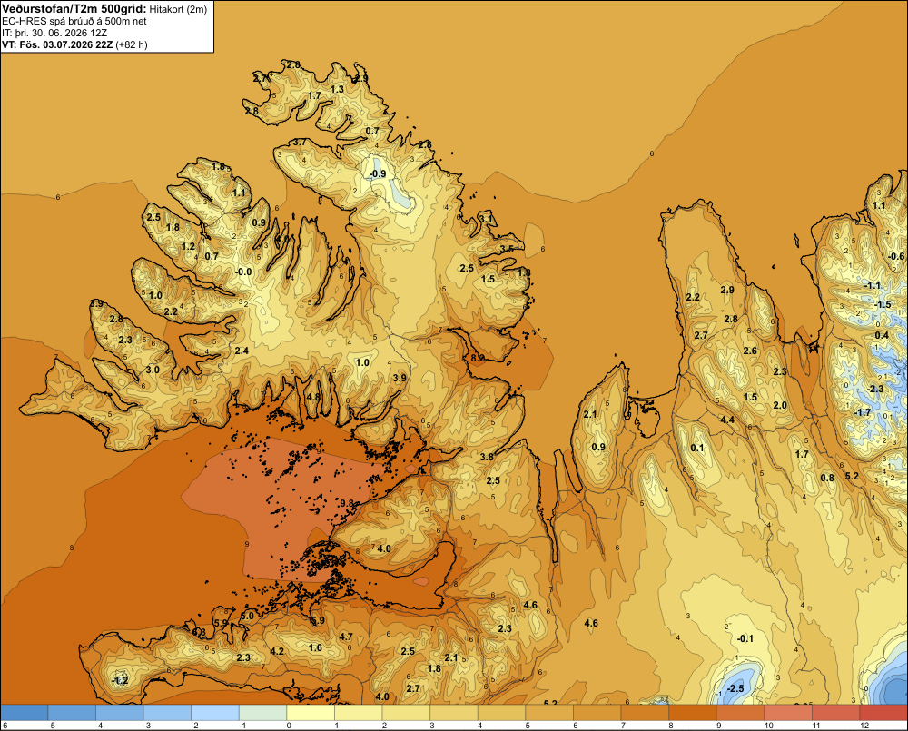908x731 pixels.
Task: Click the legend scale label -6
Action: click(x=5, y=726)
